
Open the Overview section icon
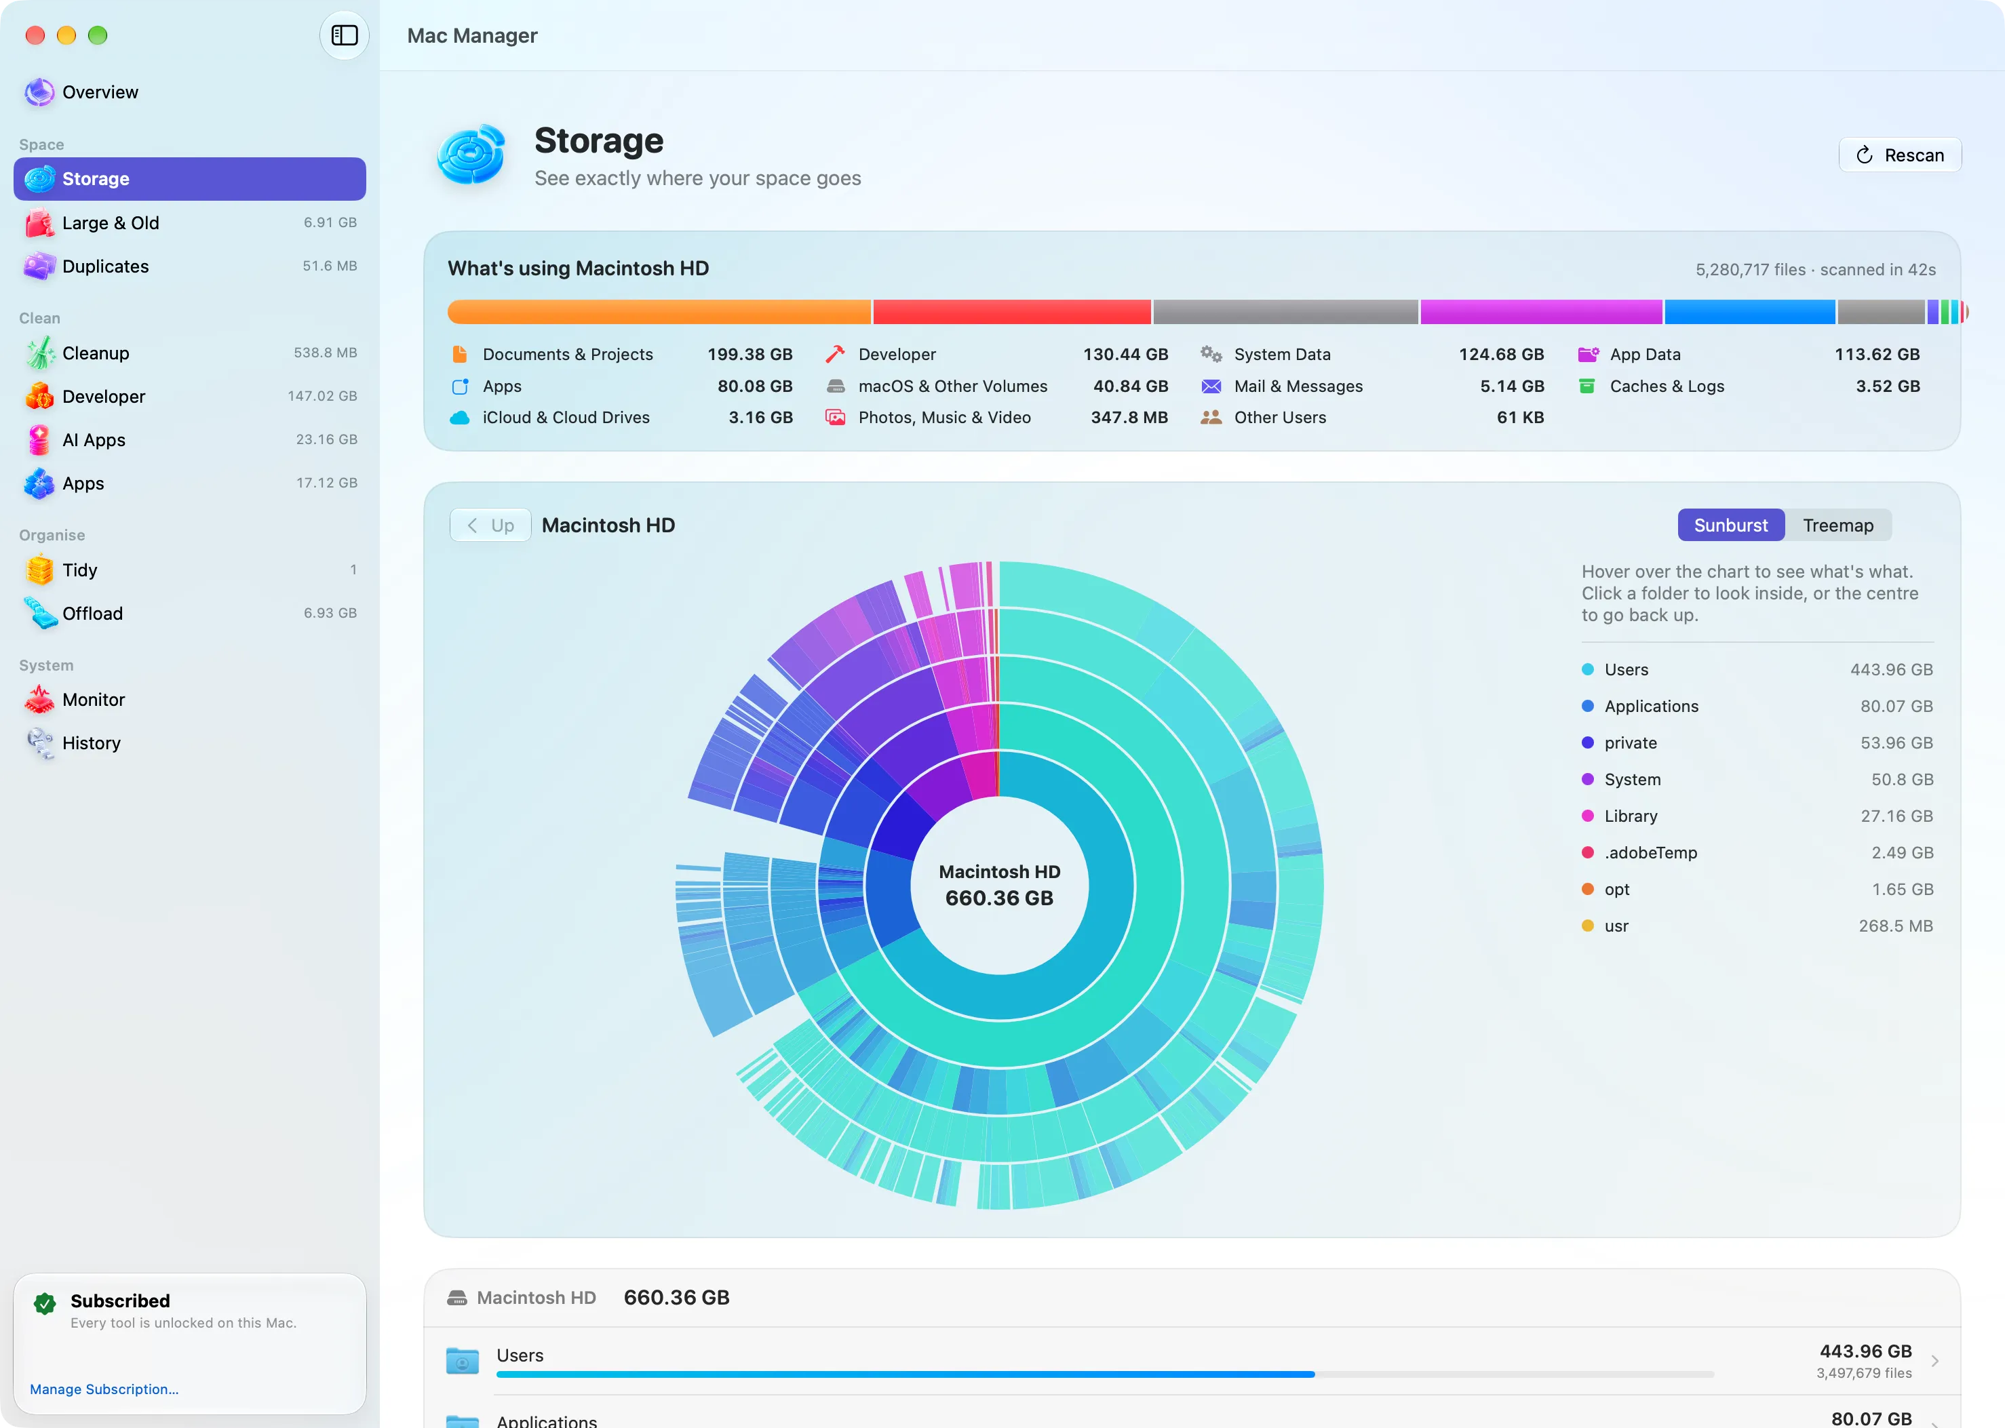39,92
